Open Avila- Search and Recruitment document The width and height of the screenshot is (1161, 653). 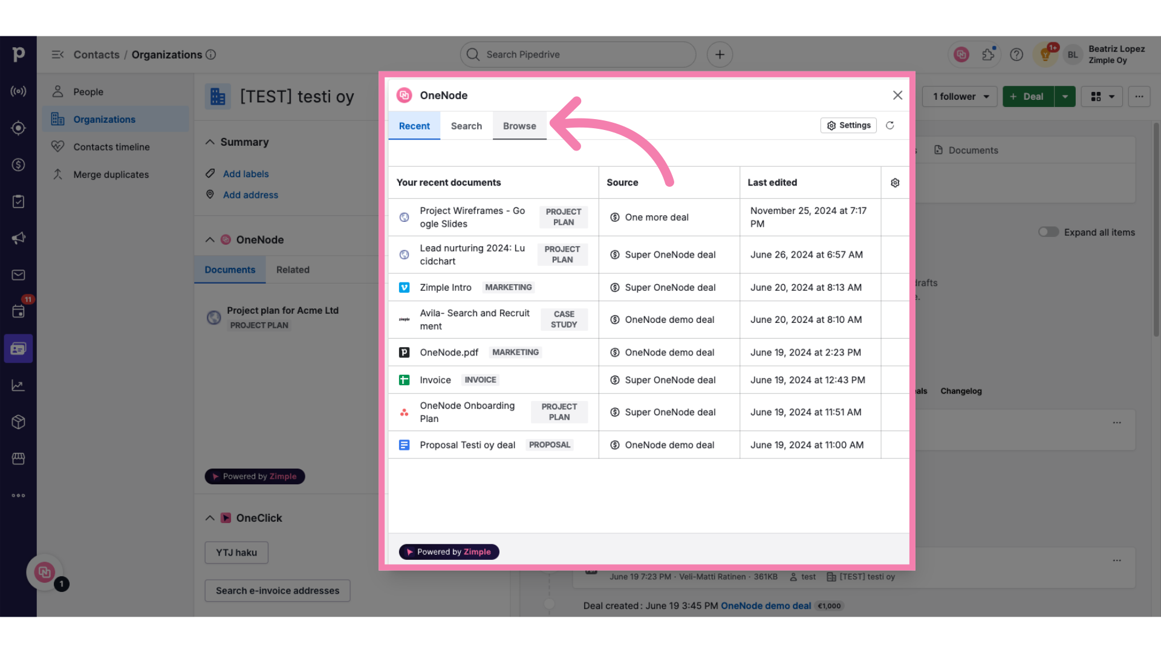[475, 320]
